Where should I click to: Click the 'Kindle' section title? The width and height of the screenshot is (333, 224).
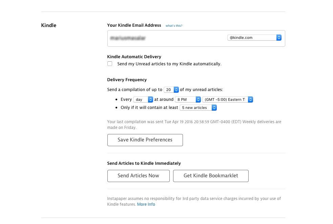tap(49, 25)
